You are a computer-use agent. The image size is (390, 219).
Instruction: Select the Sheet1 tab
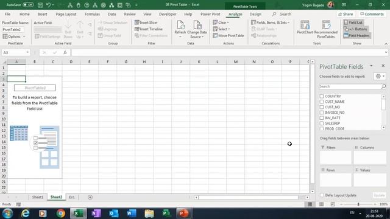coord(38,197)
